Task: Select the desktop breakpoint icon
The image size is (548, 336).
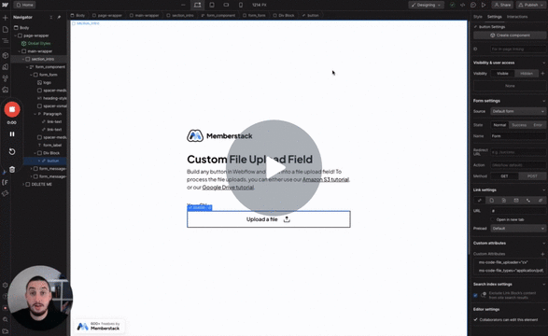Action: pyautogui.click(x=198, y=5)
